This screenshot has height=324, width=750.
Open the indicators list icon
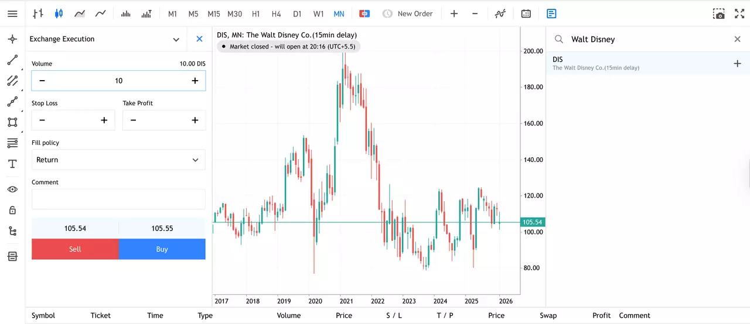coord(500,13)
